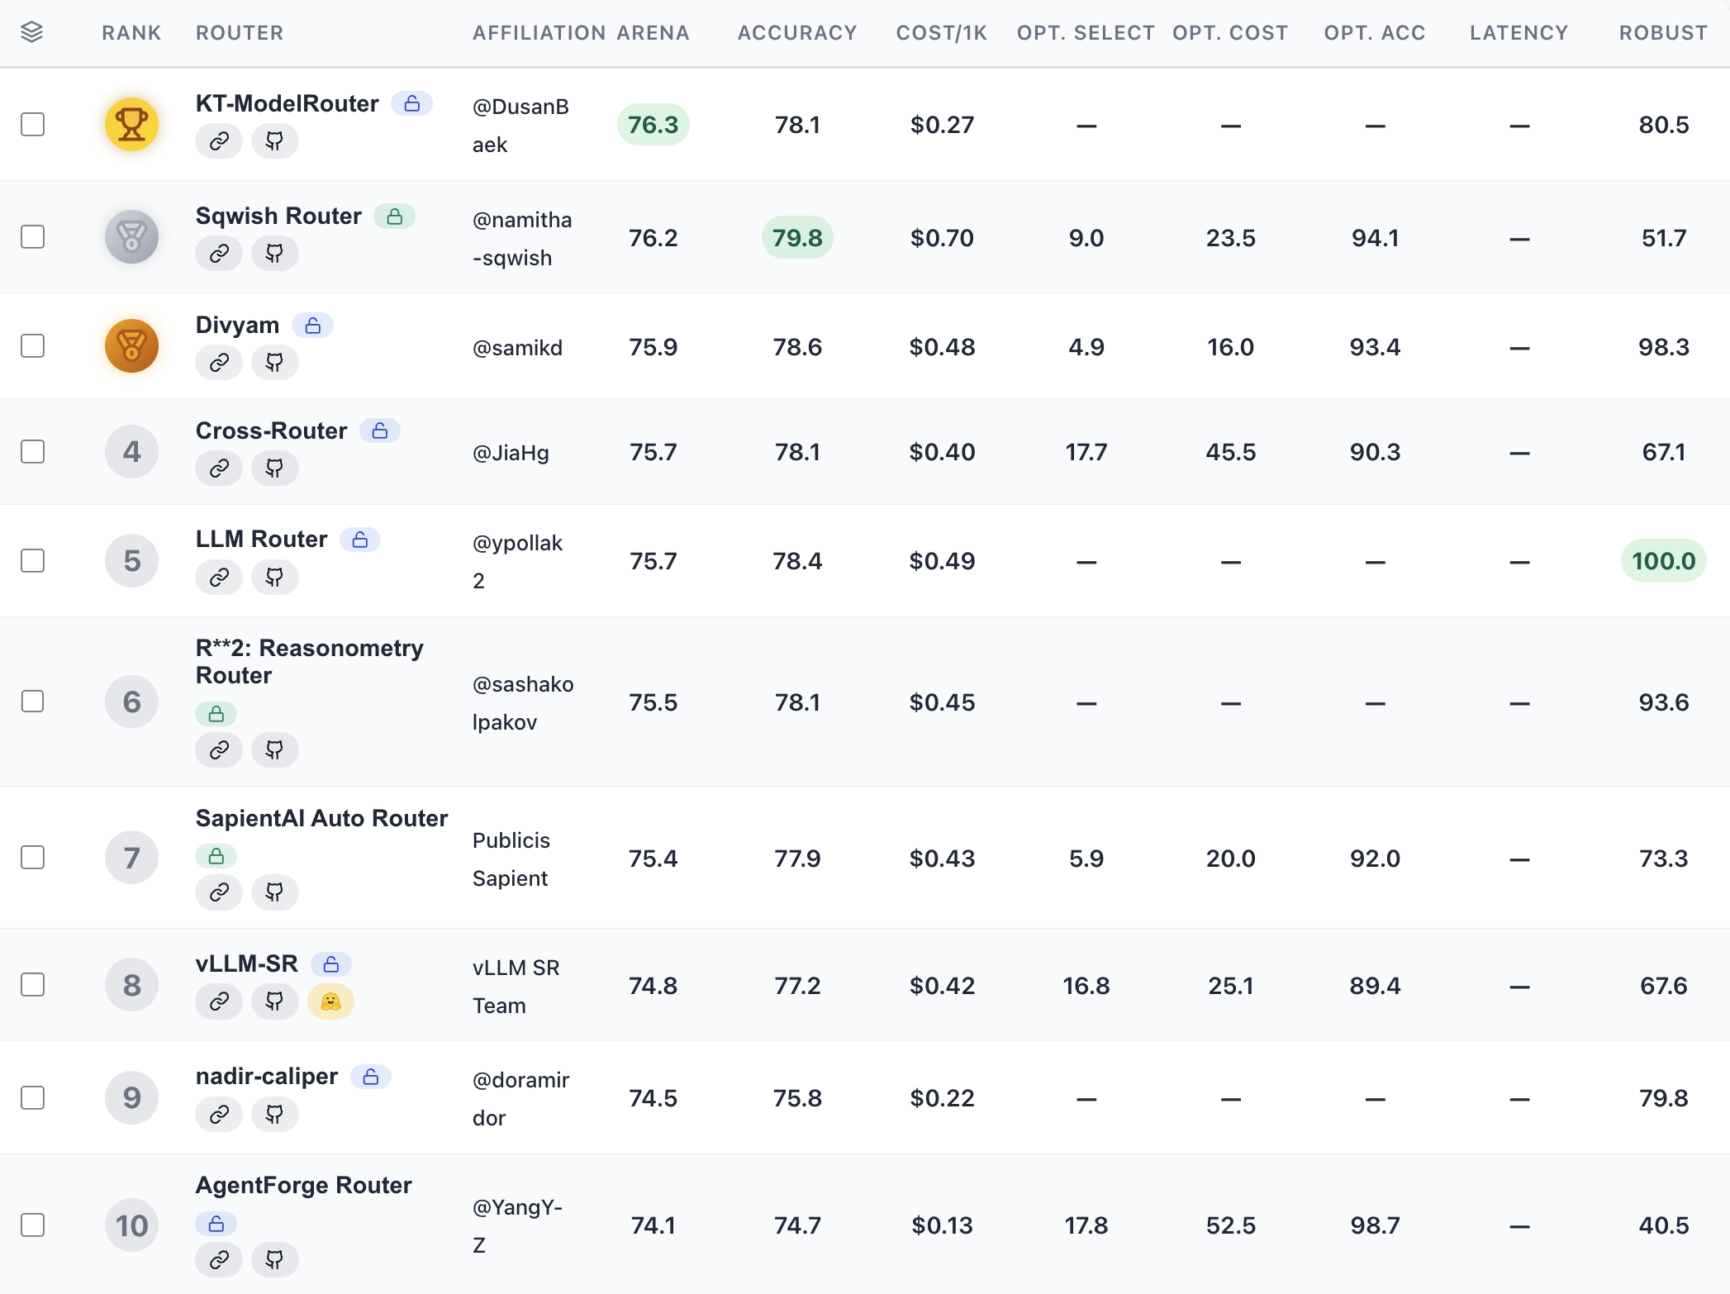Open the GitHub icon for KT-ModelRouter
The width and height of the screenshot is (1730, 1294).
[x=274, y=141]
